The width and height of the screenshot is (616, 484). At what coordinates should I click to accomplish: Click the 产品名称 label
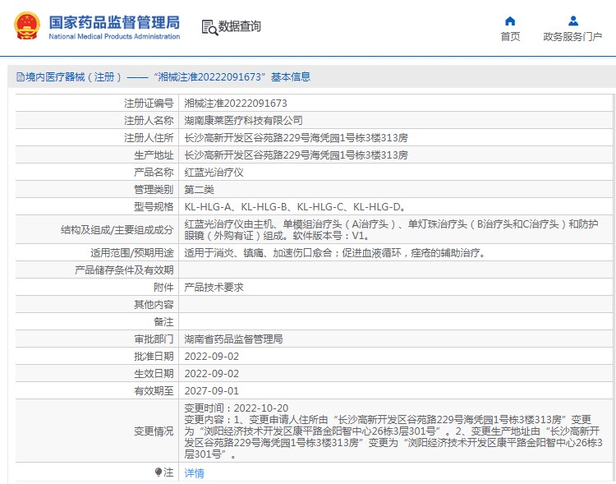point(154,173)
